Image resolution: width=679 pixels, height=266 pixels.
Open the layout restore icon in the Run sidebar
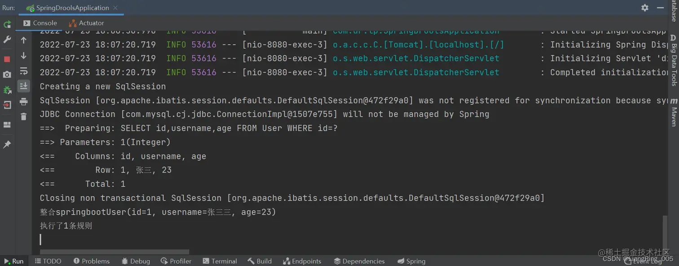[7, 124]
